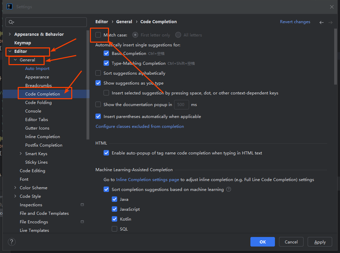Expand the Color Scheme tree node
This screenshot has height=253, width=340.
(x=15, y=188)
